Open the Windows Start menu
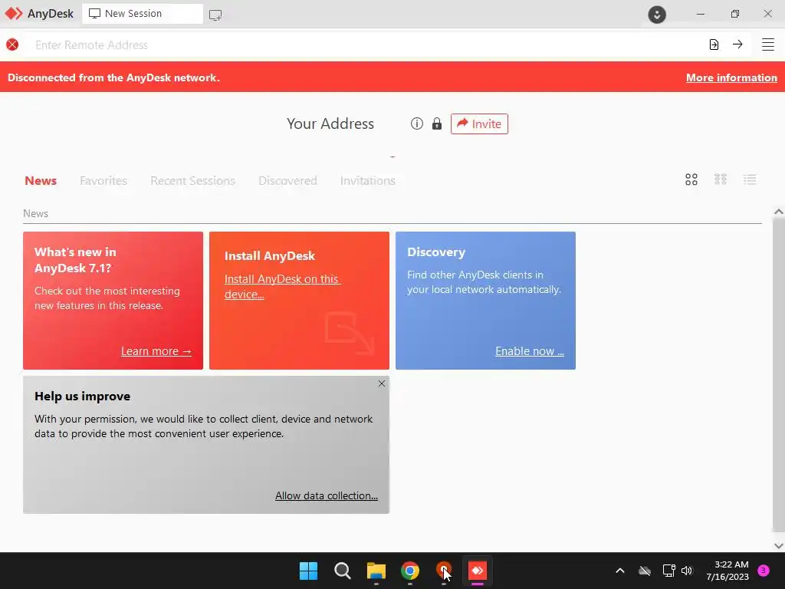The height and width of the screenshot is (589, 785). click(x=308, y=571)
